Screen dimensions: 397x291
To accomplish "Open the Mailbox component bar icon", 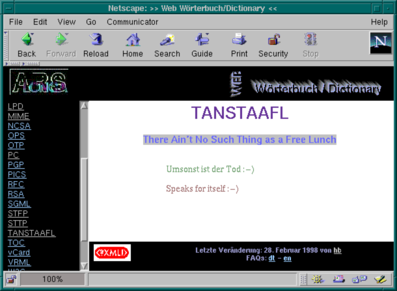I will pos(338,279).
